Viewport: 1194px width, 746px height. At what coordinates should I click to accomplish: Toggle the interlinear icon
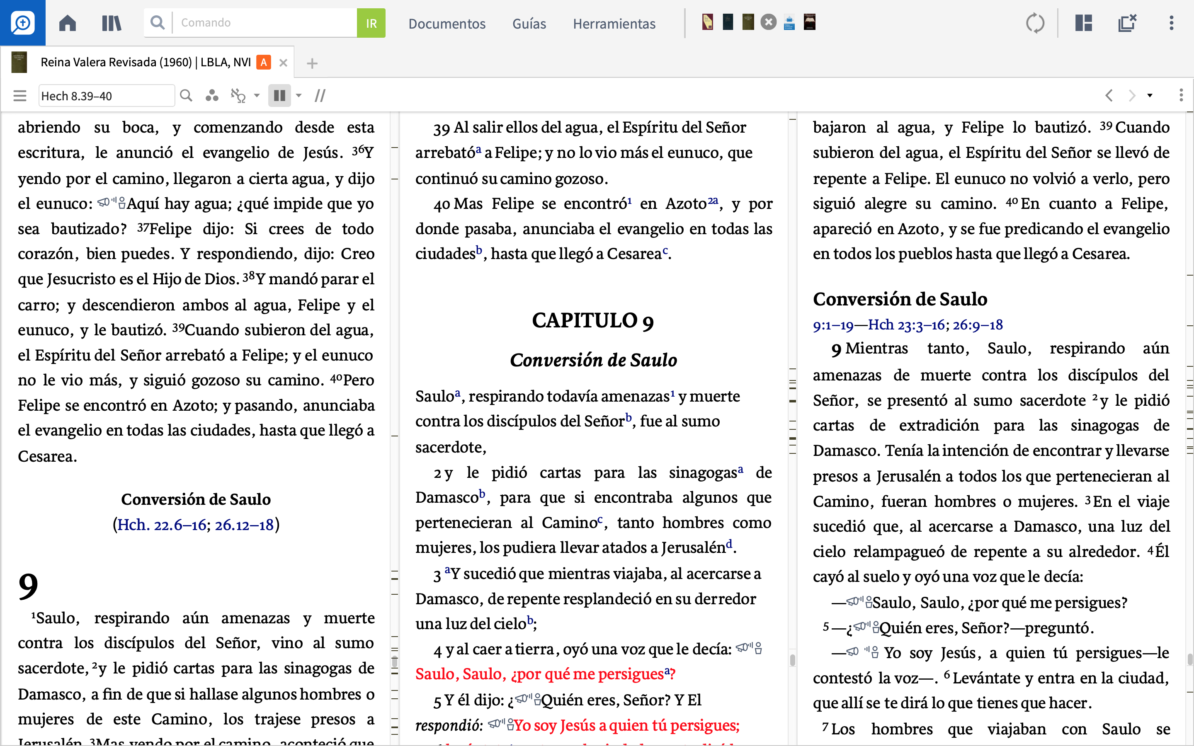coord(238,95)
